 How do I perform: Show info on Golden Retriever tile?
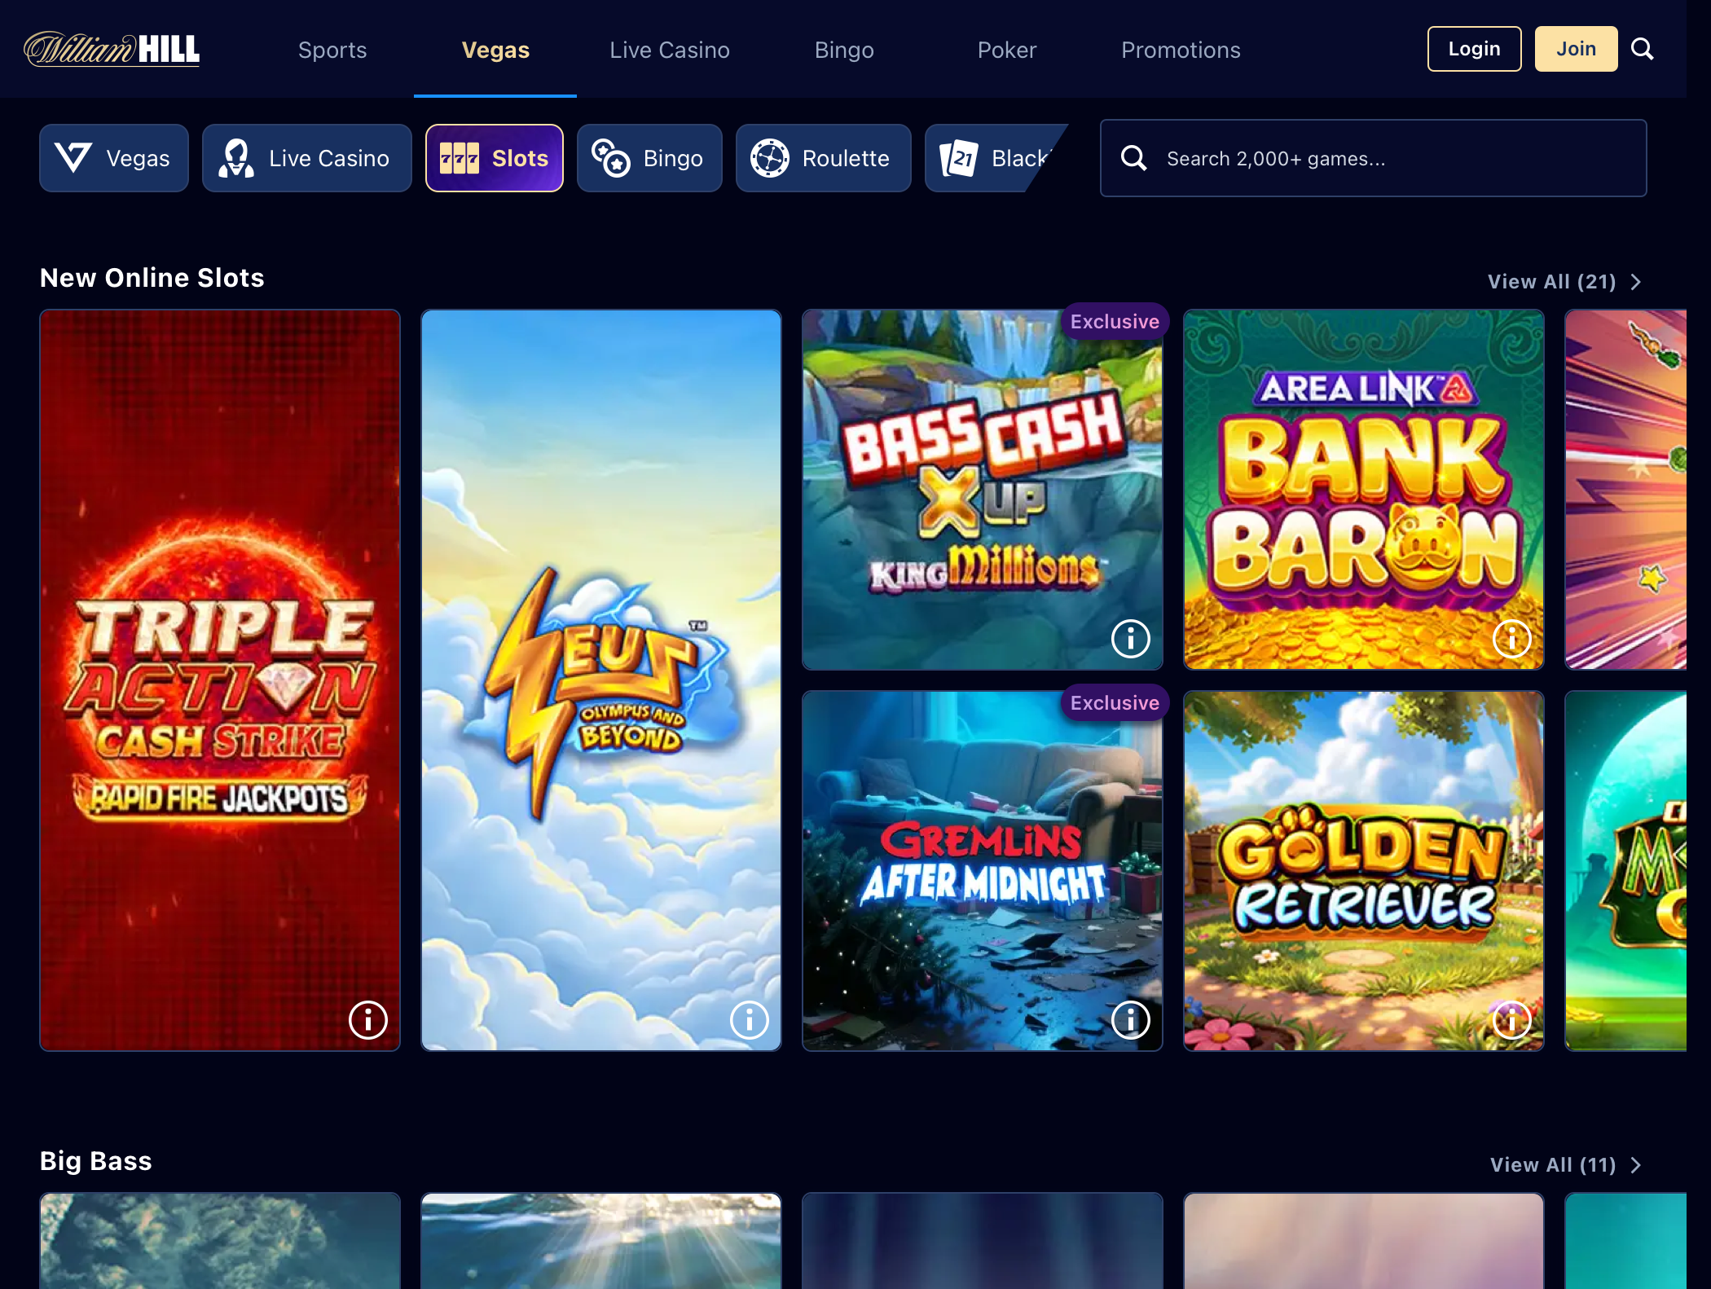click(1511, 1019)
